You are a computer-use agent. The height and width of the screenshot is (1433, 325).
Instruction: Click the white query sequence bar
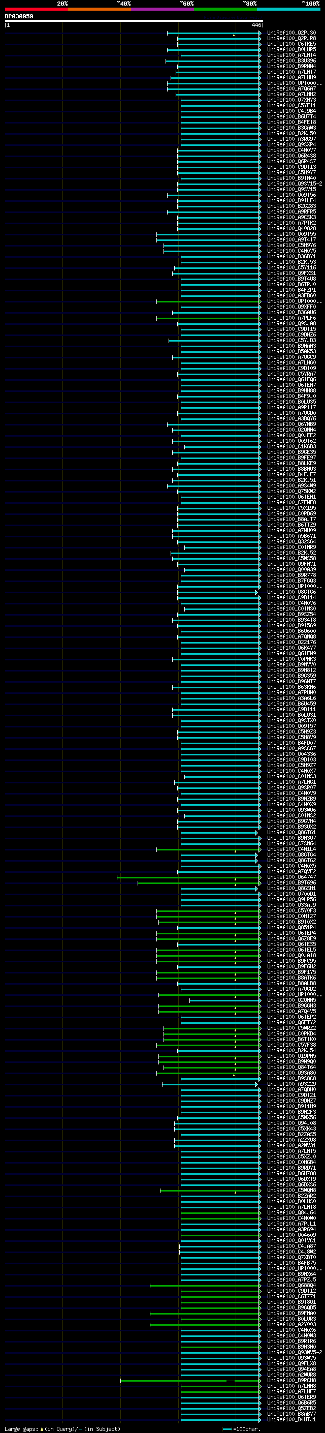pyautogui.click(x=134, y=20)
